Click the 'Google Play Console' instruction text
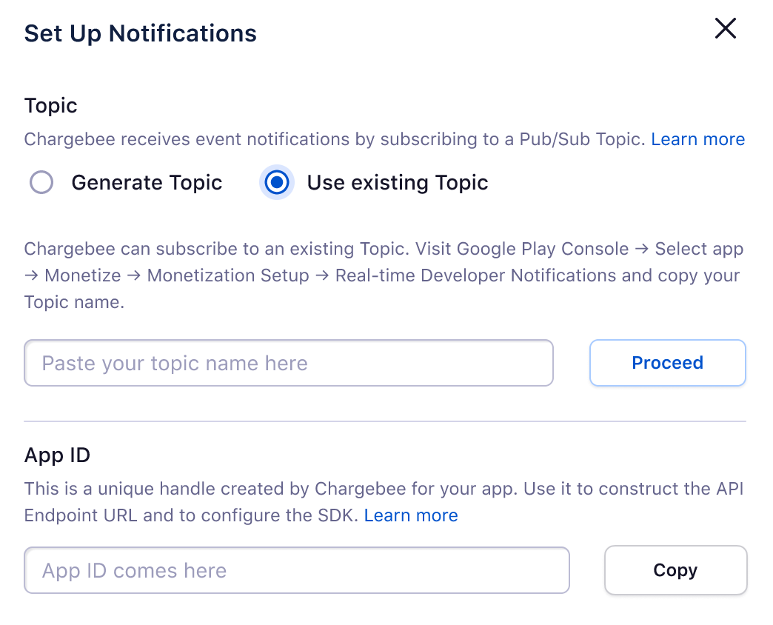Viewport: 773px width, 625px height. tap(543, 249)
